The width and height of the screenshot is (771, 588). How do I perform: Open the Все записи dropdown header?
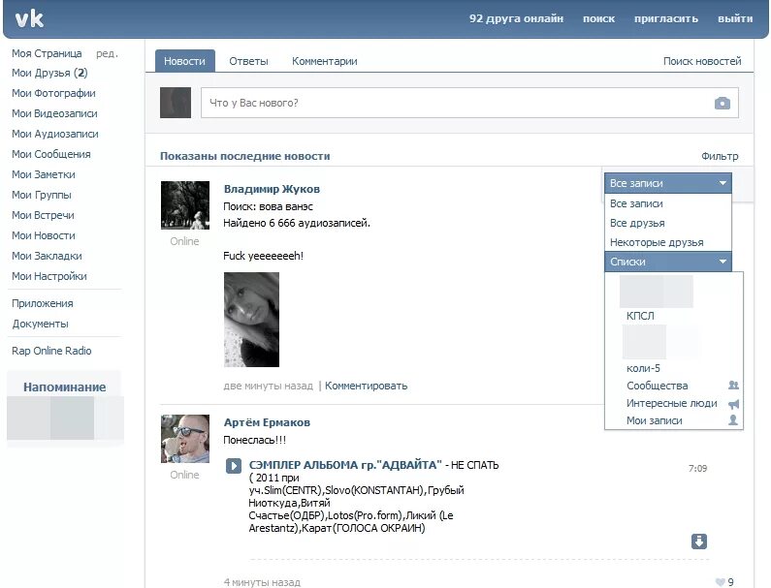coord(668,183)
